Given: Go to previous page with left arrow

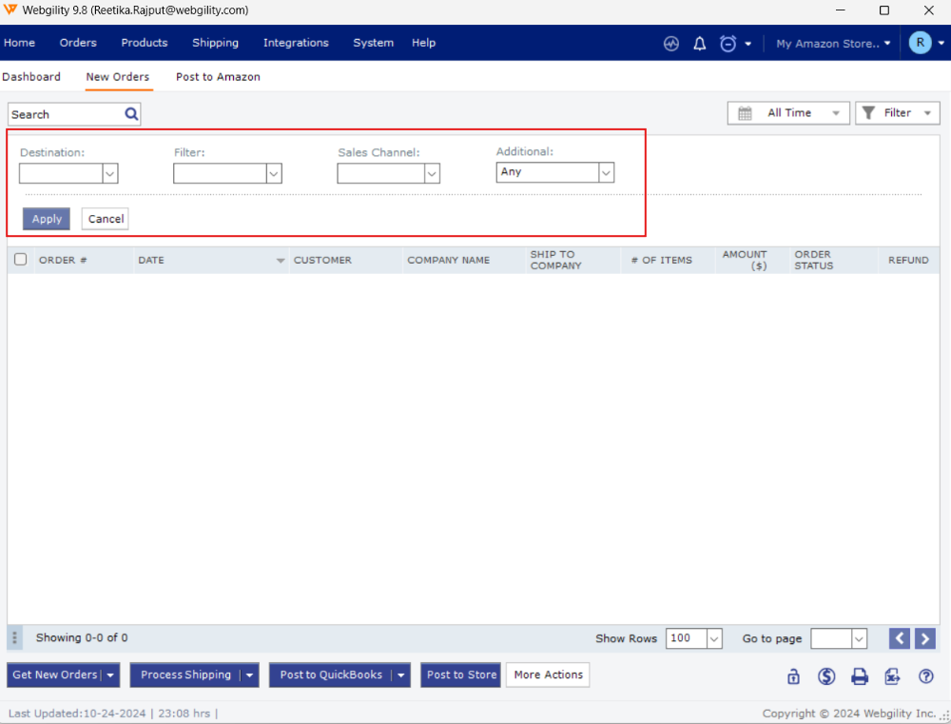Looking at the screenshot, I should 900,638.
